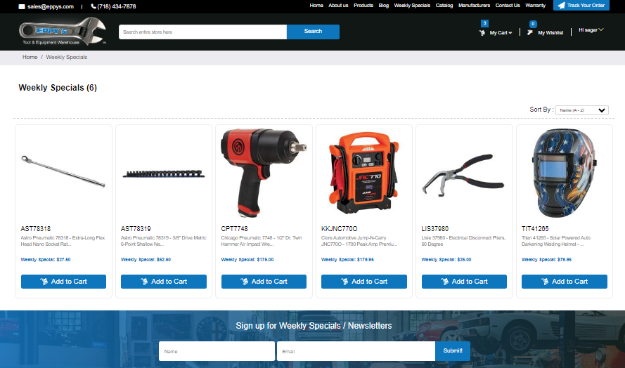Image resolution: width=625 pixels, height=368 pixels.
Task: Click the phone icon beside the phone number
Action: (x=94, y=6)
